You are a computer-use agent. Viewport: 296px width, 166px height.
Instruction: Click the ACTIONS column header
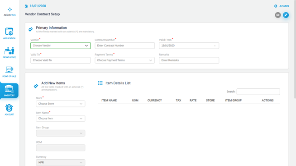pyautogui.click(x=267, y=100)
